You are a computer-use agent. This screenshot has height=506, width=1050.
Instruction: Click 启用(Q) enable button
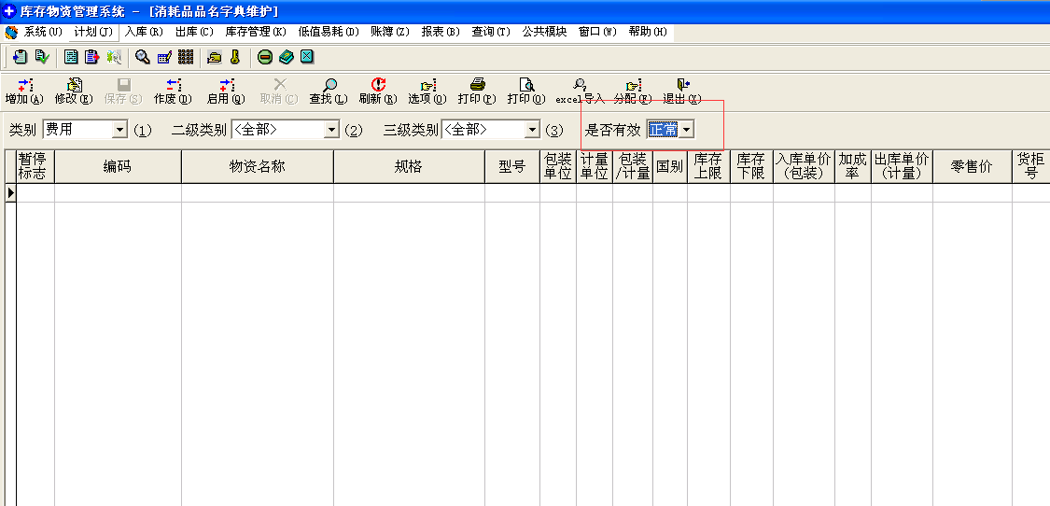pyautogui.click(x=226, y=91)
